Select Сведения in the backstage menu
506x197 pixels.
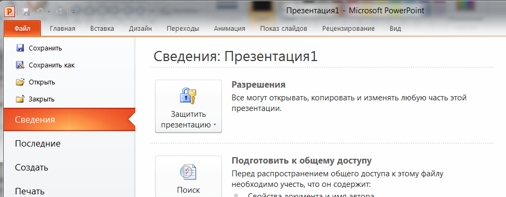(70, 119)
